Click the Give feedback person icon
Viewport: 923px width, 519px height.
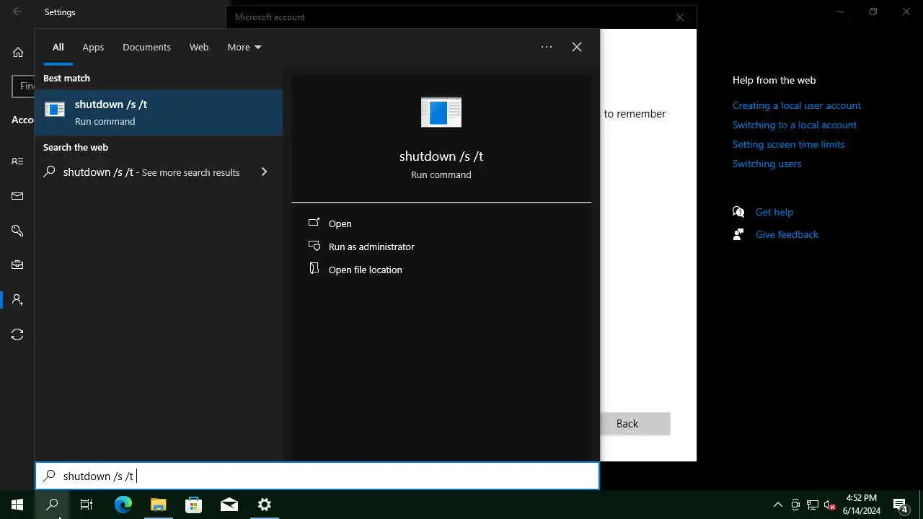pyautogui.click(x=738, y=234)
